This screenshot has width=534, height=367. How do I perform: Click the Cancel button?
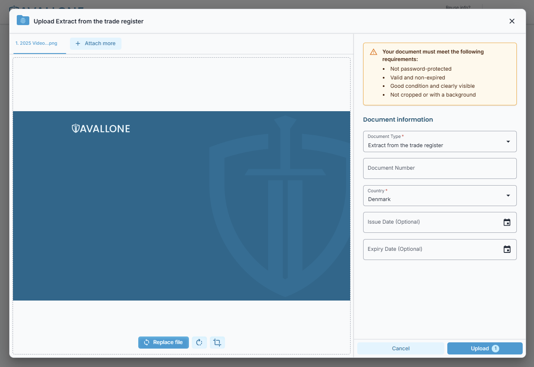(401, 349)
